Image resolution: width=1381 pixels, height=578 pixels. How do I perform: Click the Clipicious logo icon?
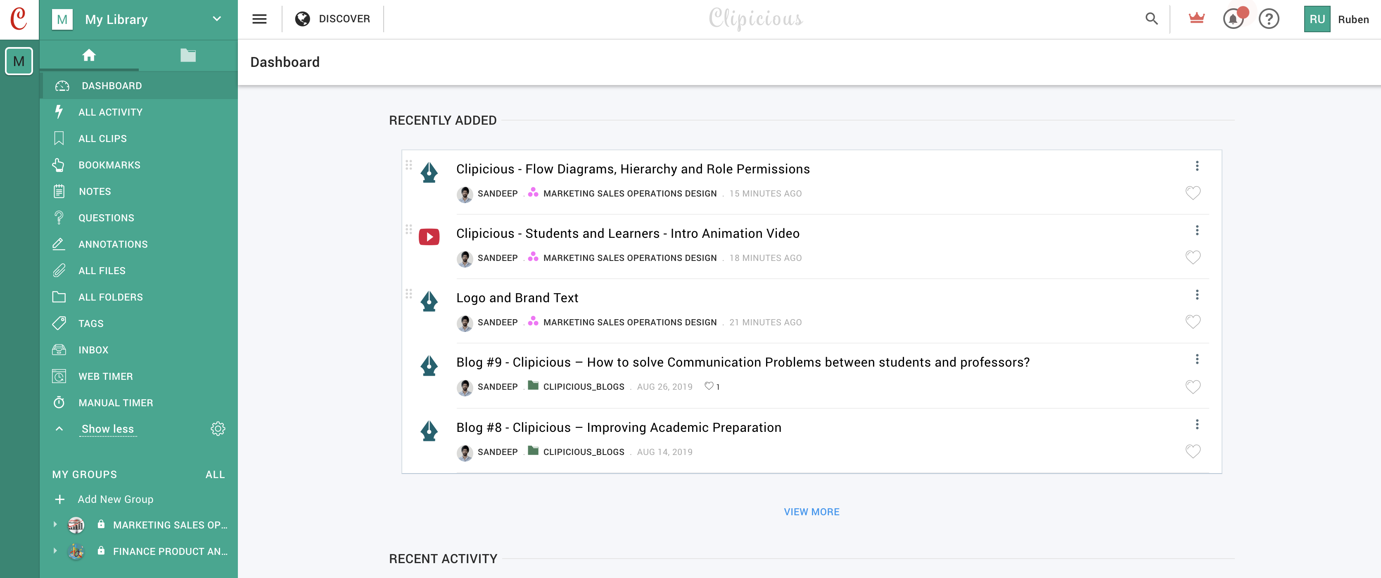19,19
